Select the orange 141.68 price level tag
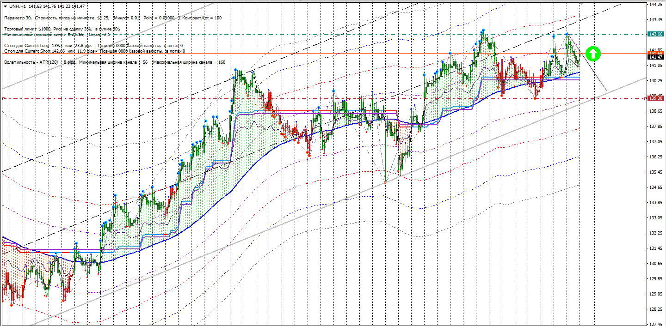This screenshot has width=666, height=326. click(x=656, y=53)
